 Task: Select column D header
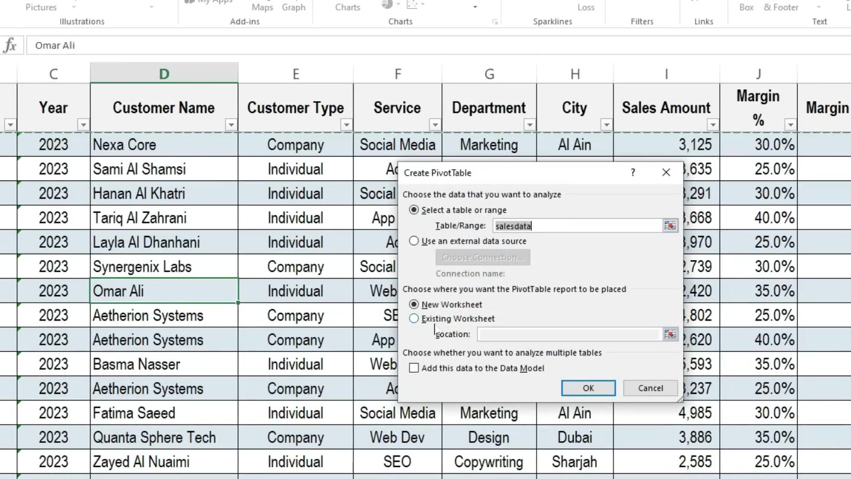[x=164, y=73]
